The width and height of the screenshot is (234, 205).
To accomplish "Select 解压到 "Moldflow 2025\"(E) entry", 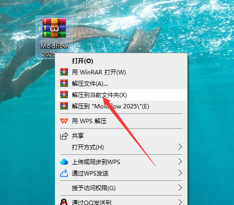I will click(121, 106).
